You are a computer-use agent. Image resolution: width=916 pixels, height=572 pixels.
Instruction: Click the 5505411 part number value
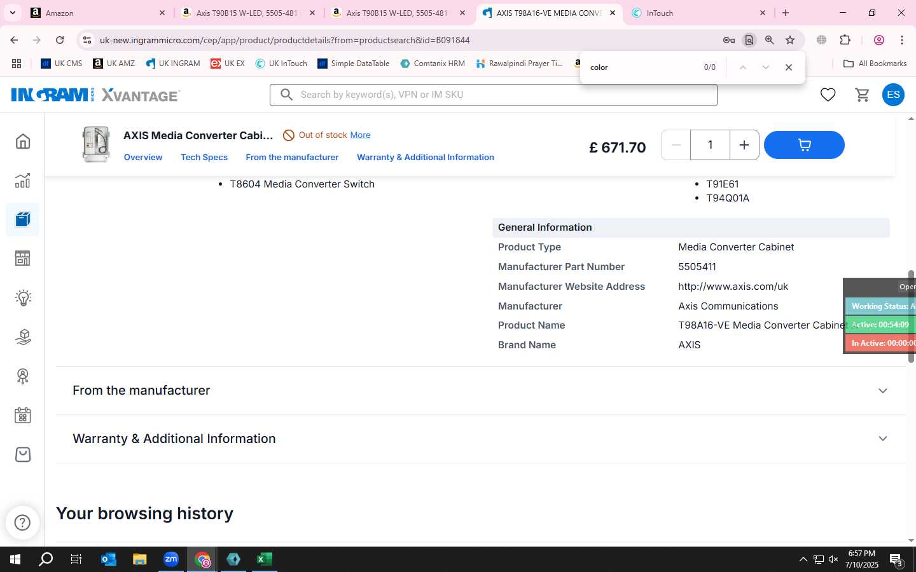pos(697,267)
